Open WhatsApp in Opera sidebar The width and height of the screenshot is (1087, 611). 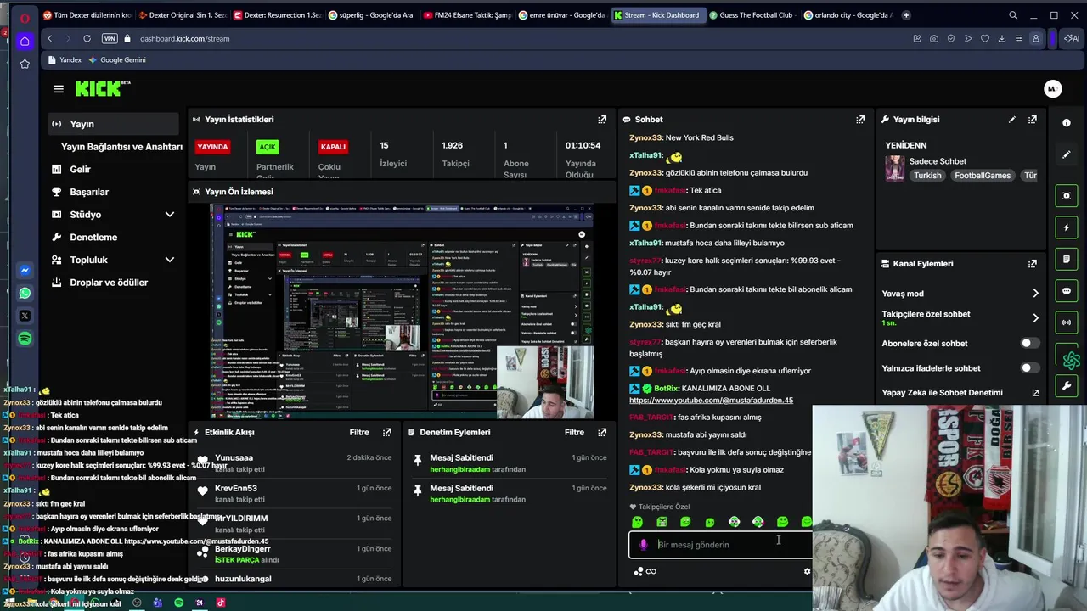coord(25,293)
